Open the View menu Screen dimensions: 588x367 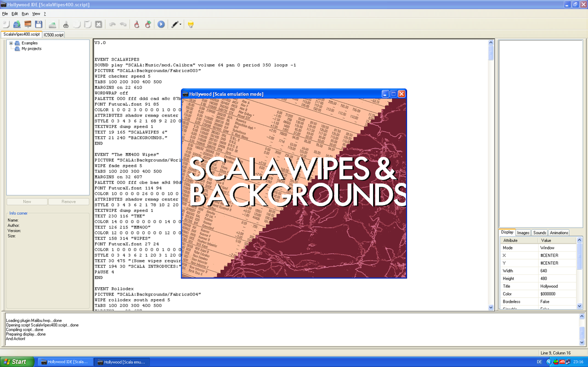[x=36, y=14]
